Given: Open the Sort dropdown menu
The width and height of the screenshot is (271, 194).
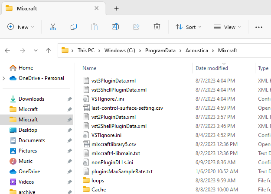Looking at the screenshot, I should click(x=188, y=27).
